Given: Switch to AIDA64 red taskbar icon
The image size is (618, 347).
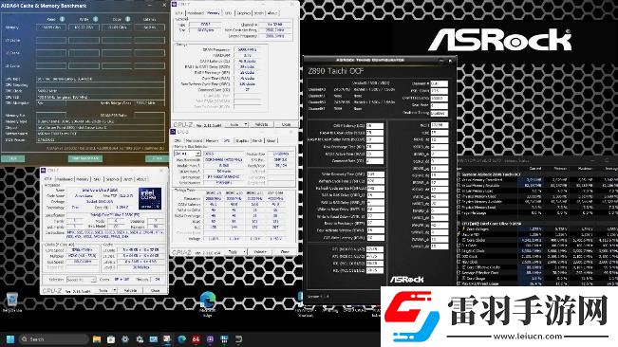Looking at the screenshot, I should pyautogui.click(x=196, y=339).
